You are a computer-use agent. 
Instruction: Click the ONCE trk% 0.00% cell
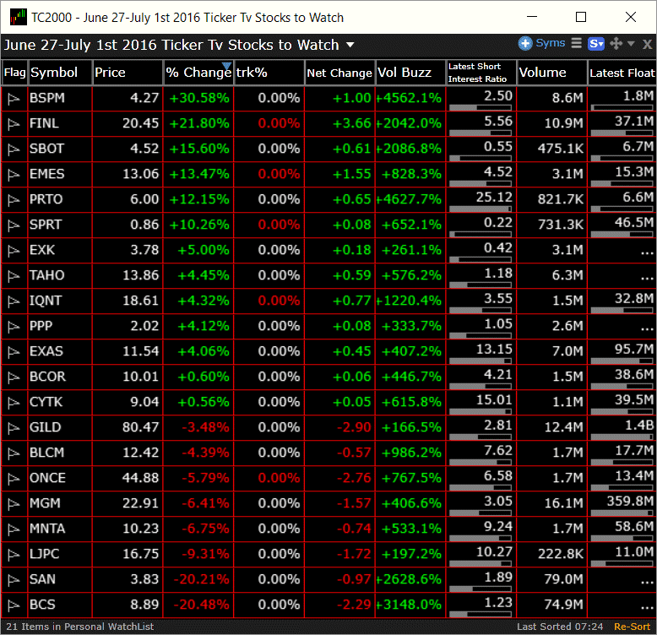[x=269, y=478]
